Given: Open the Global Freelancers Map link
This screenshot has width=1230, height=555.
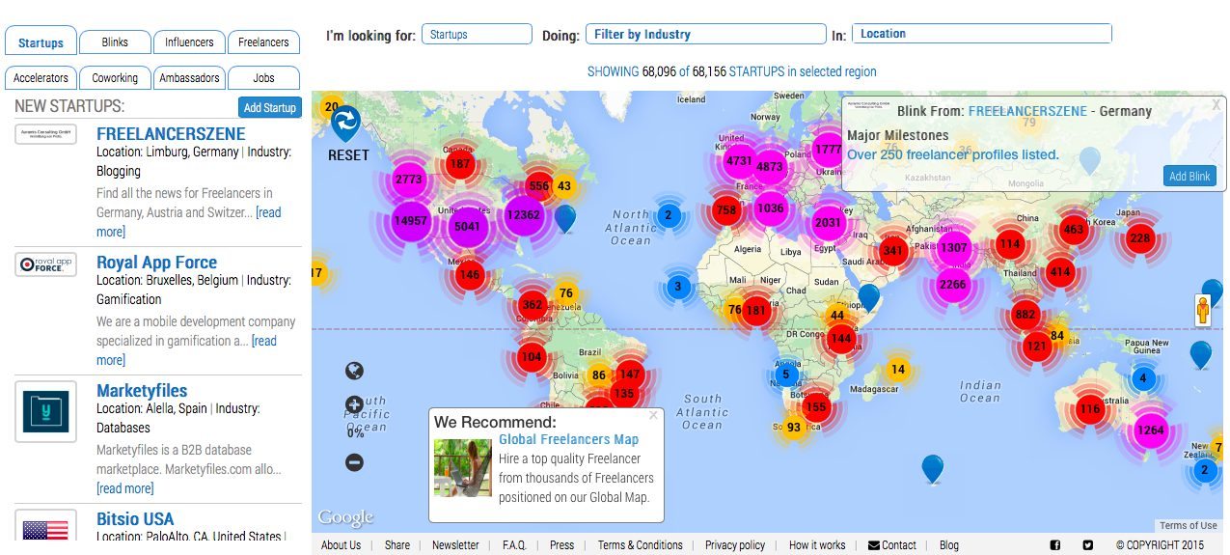Looking at the screenshot, I should tap(568, 439).
